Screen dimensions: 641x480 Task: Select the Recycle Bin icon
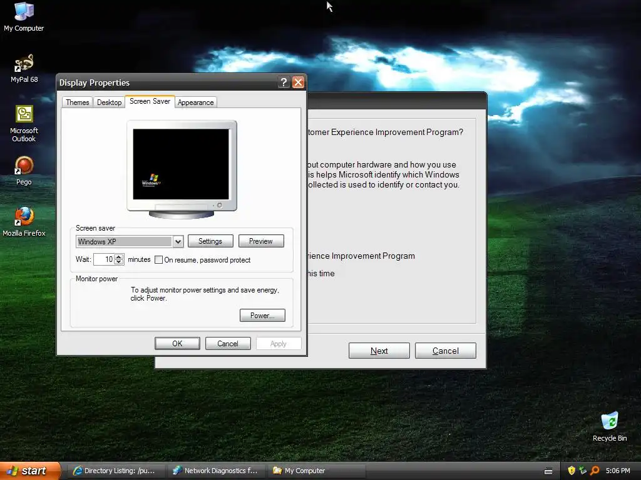tap(610, 426)
